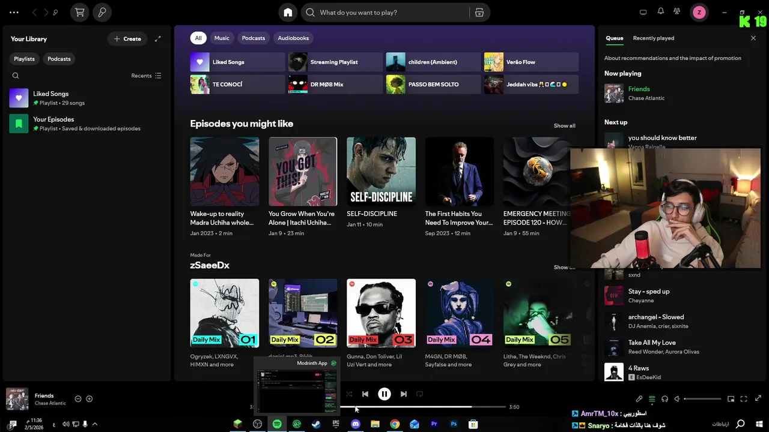769x432 pixels.
Task: Enter fullscreen with diagonal arrows icon
Action: click(758, 399)
